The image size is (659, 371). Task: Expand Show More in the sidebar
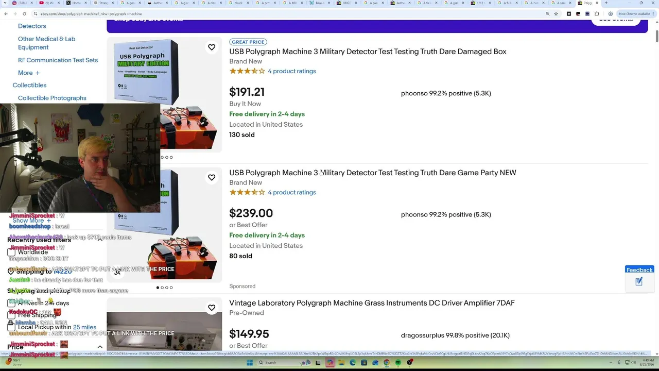coord(32,221)
